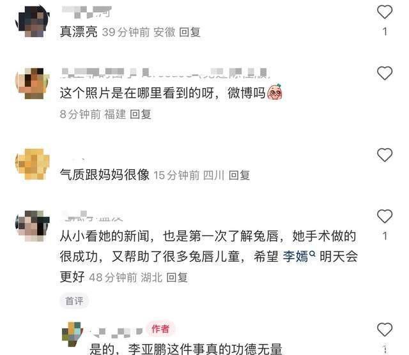Click the small search icon beside 李嫣
Screen dimensions: 409x355
(313, 253)
